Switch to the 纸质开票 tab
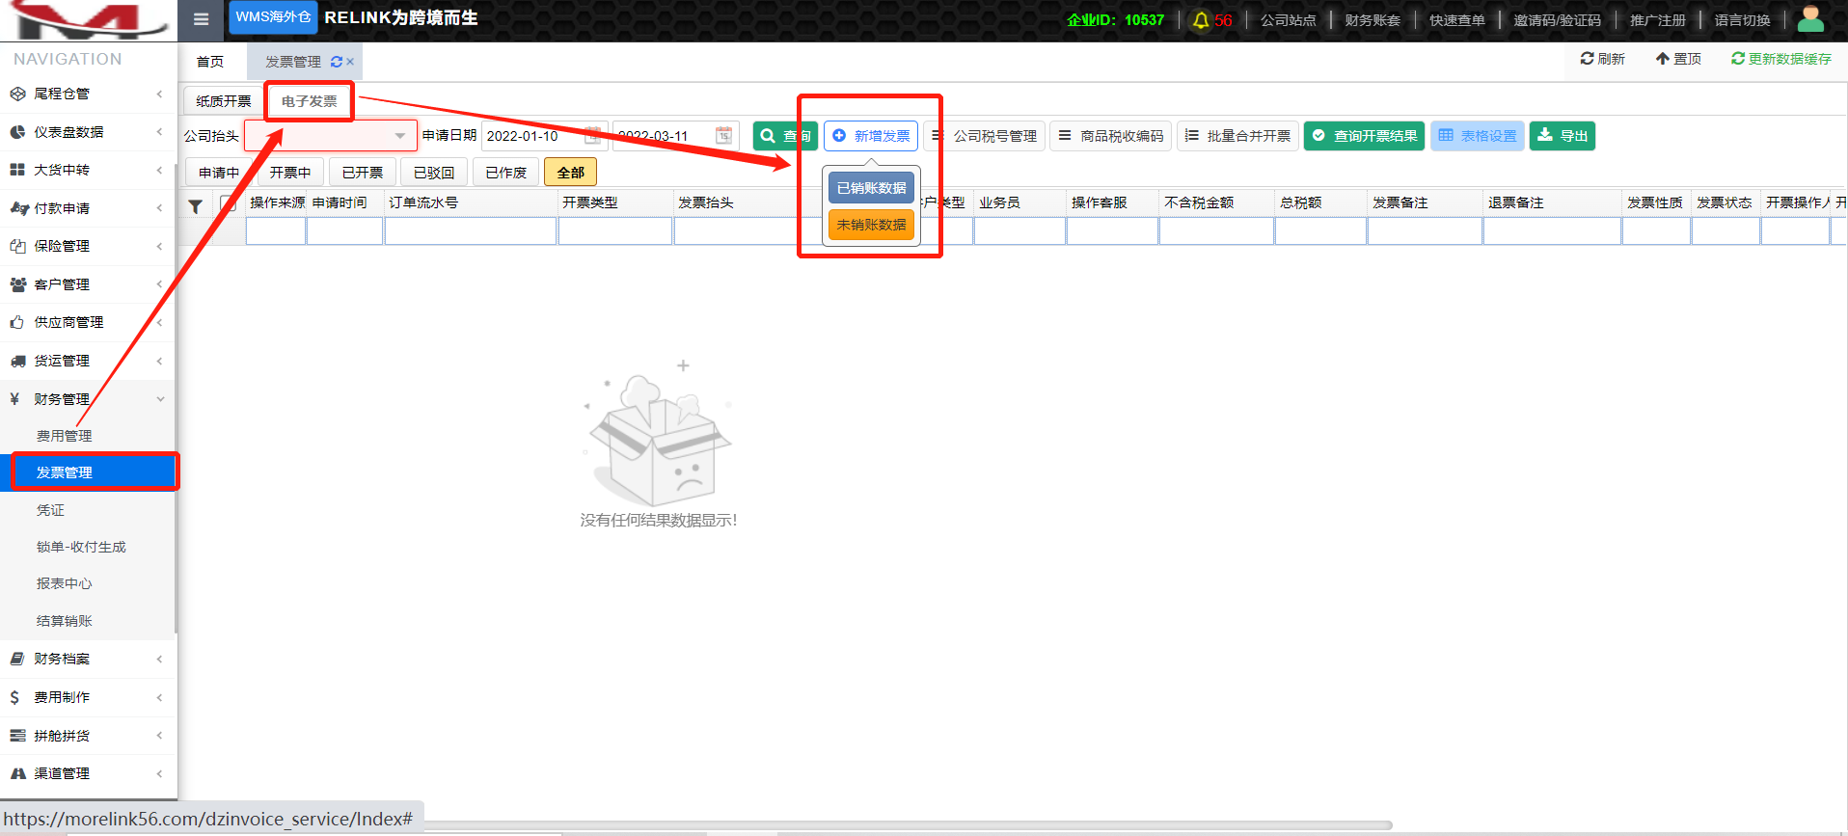 224,101
